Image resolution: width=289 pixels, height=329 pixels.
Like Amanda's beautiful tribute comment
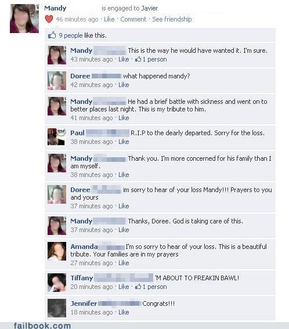(x=124, y=263)
